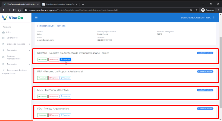This screenshot has width=222, height=121.
Task: Close the VisaOn Analisando Solicitação tab
Action: point(38,5)
